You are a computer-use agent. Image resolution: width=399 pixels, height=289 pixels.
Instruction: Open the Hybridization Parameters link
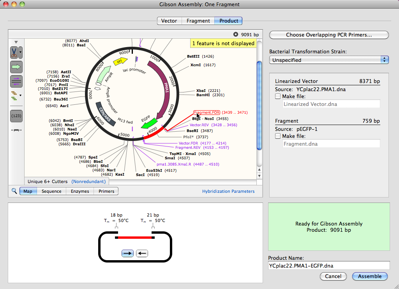[228, 191]
